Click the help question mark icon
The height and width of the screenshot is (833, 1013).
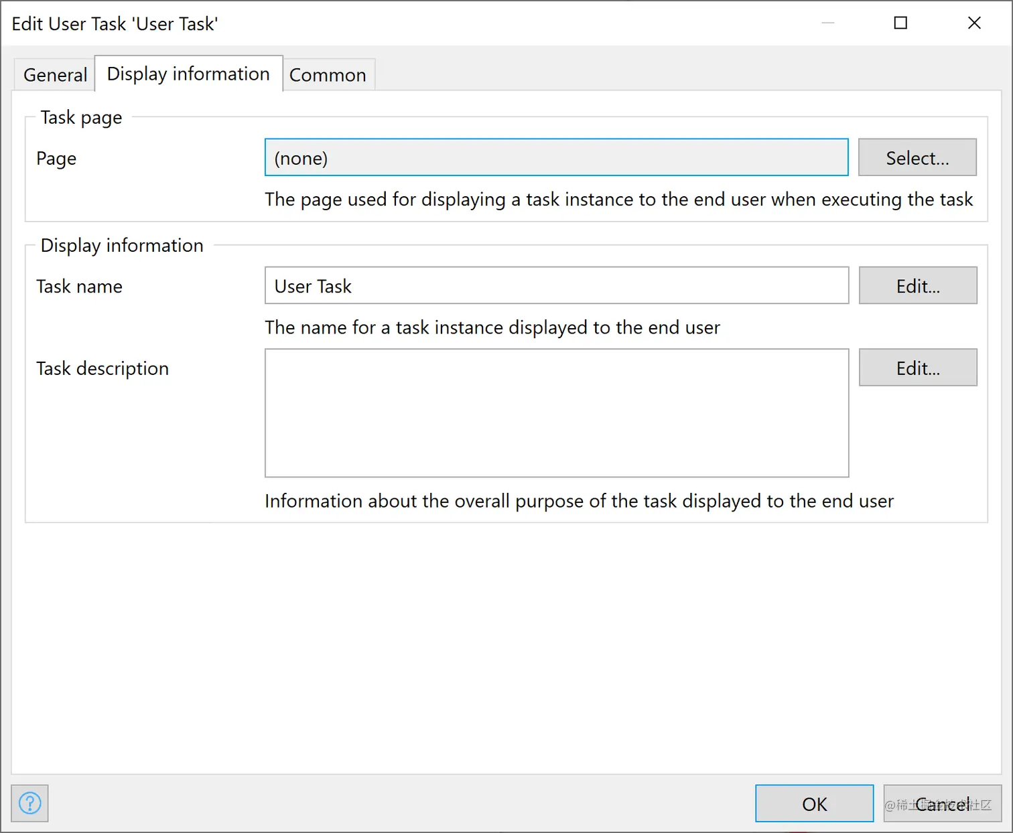30,803
